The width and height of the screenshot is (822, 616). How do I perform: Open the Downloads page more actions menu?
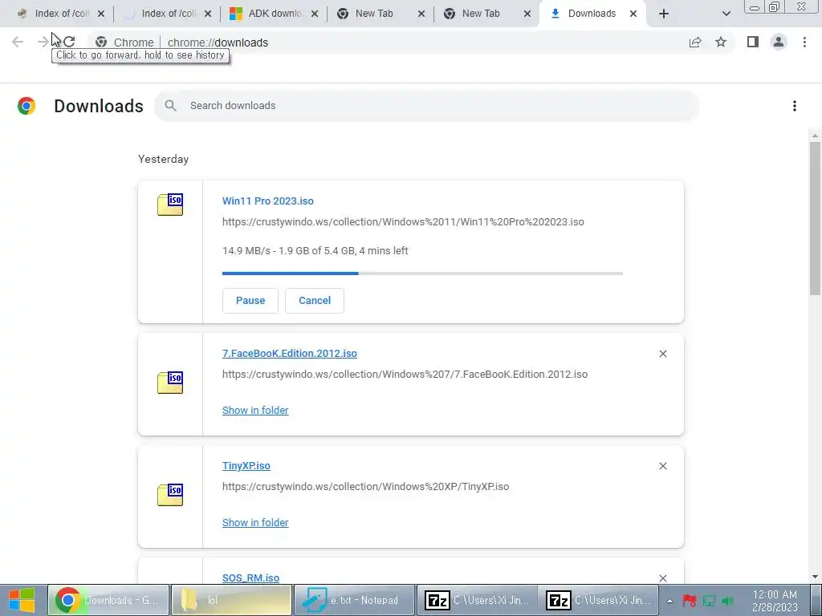794,106
